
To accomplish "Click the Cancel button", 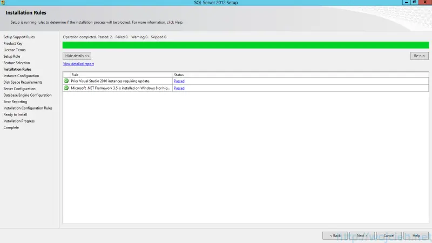I will click(389, 235).
